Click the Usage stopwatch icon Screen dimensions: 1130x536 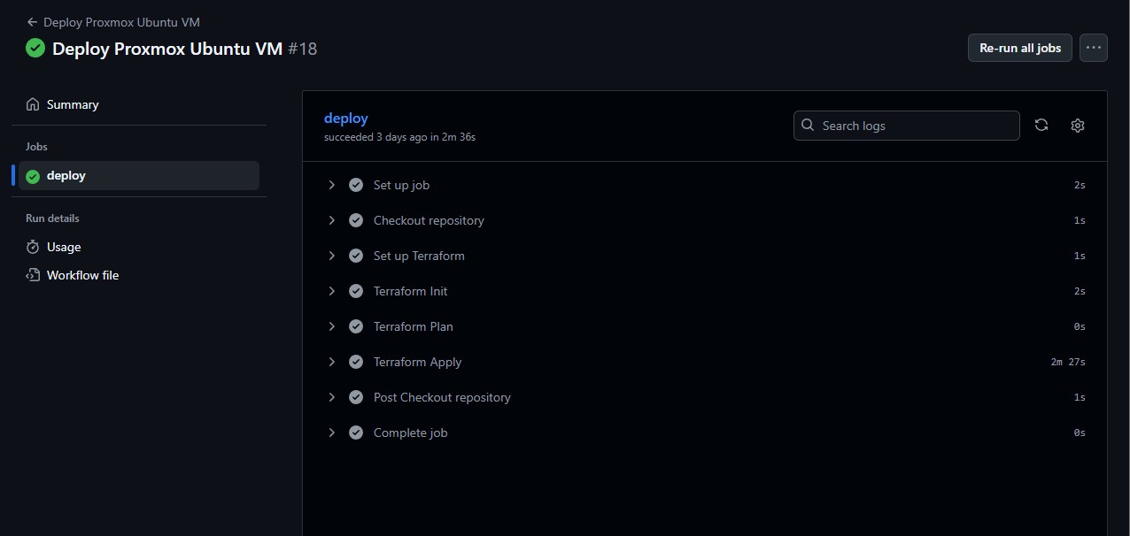(33, 247)
